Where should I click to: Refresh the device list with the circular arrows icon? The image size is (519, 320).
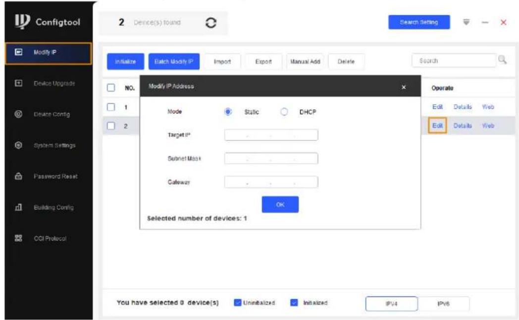pos(211,22)
